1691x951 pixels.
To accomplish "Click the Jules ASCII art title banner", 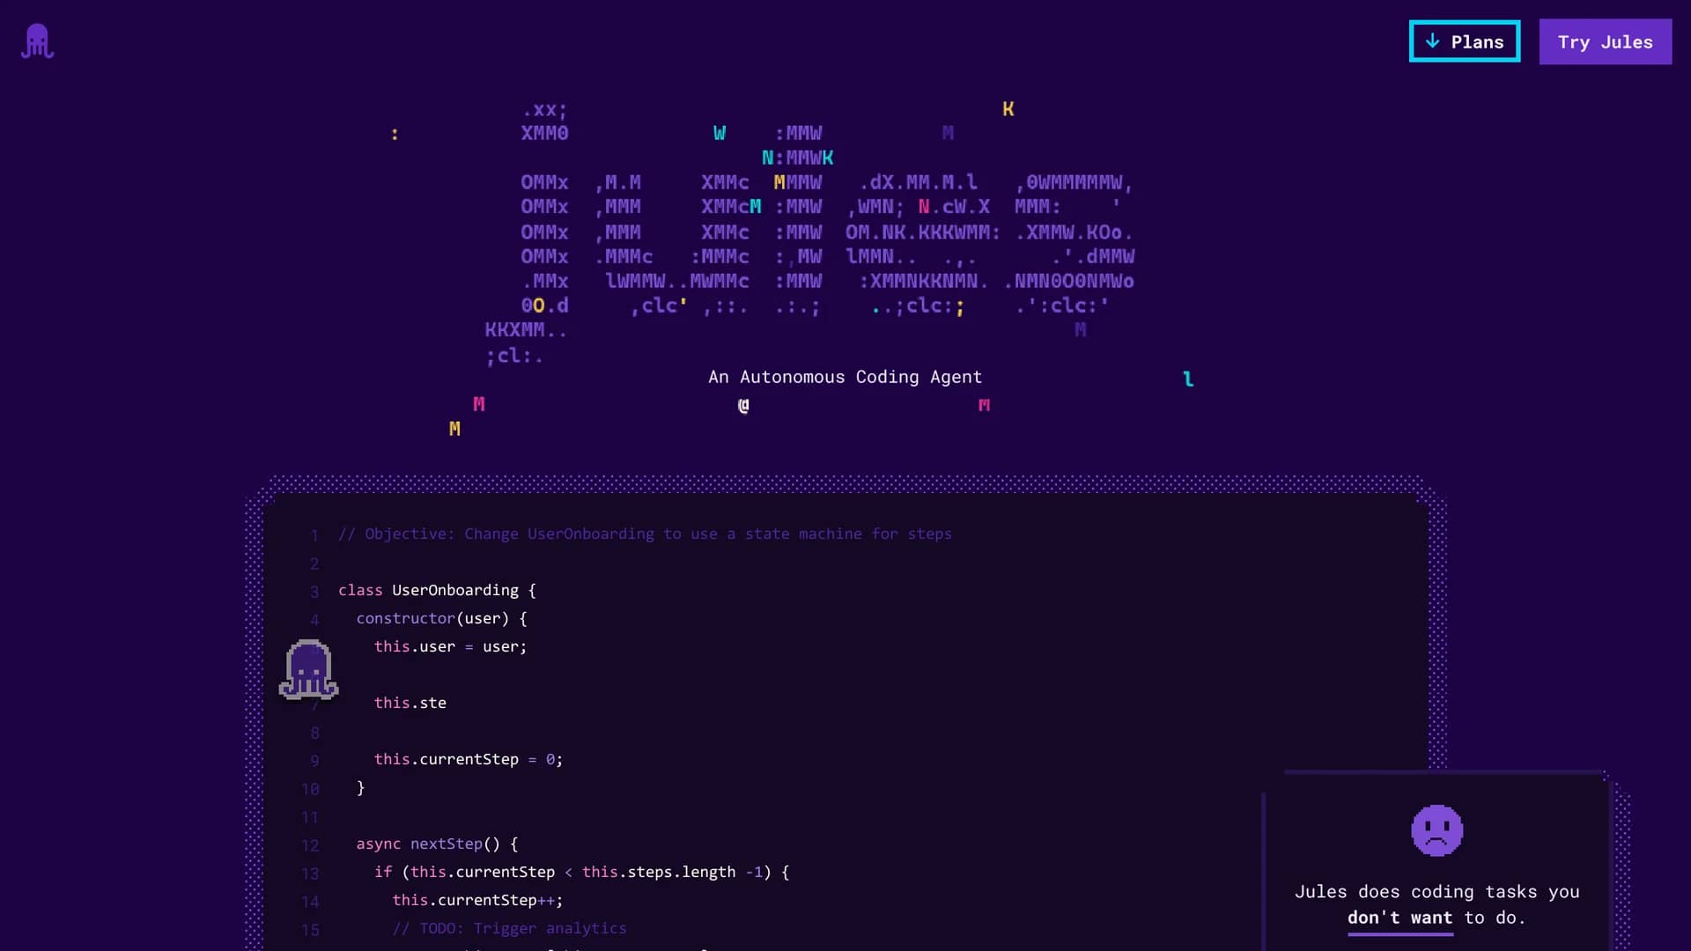I will click(x=809, y=232).
